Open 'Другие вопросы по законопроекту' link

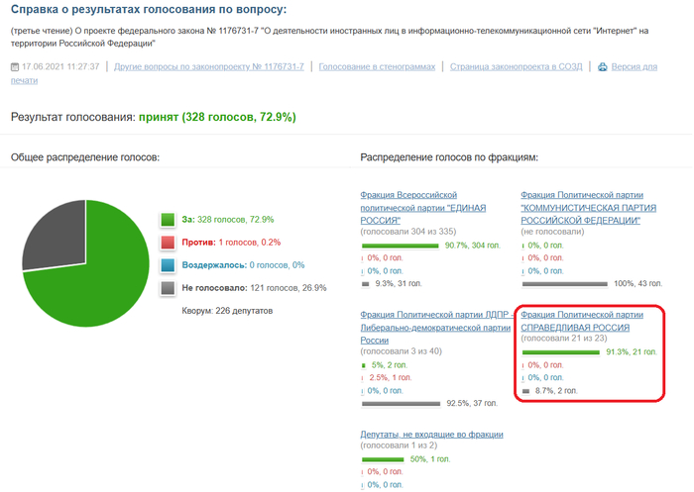click(209, 67)
